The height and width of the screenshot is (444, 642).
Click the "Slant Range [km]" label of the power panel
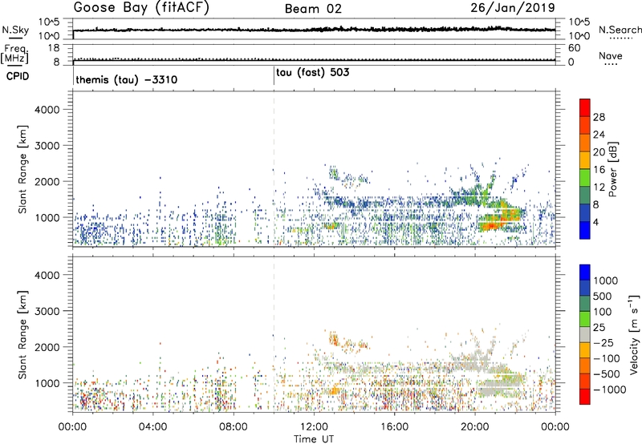coord(22,169)
